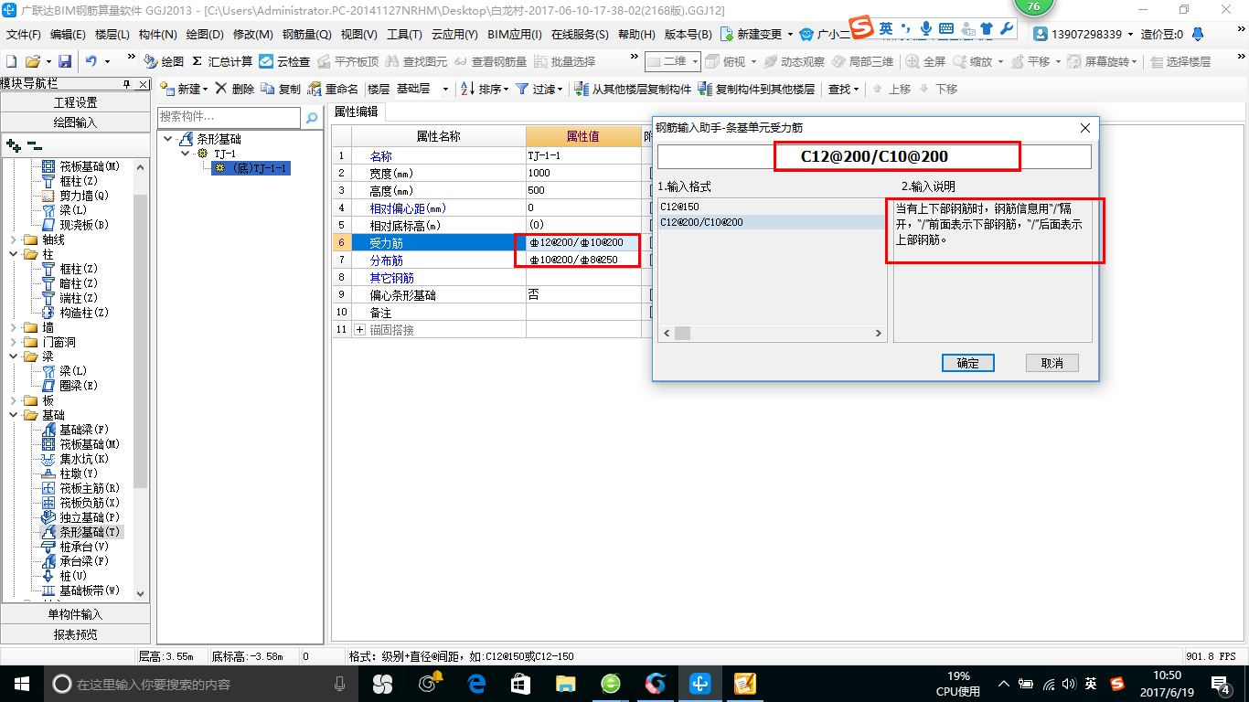The height and width of the screenshot is (702, 1249).
Task: Open the BIM应用(I) menu
Action: click(515, 35)
